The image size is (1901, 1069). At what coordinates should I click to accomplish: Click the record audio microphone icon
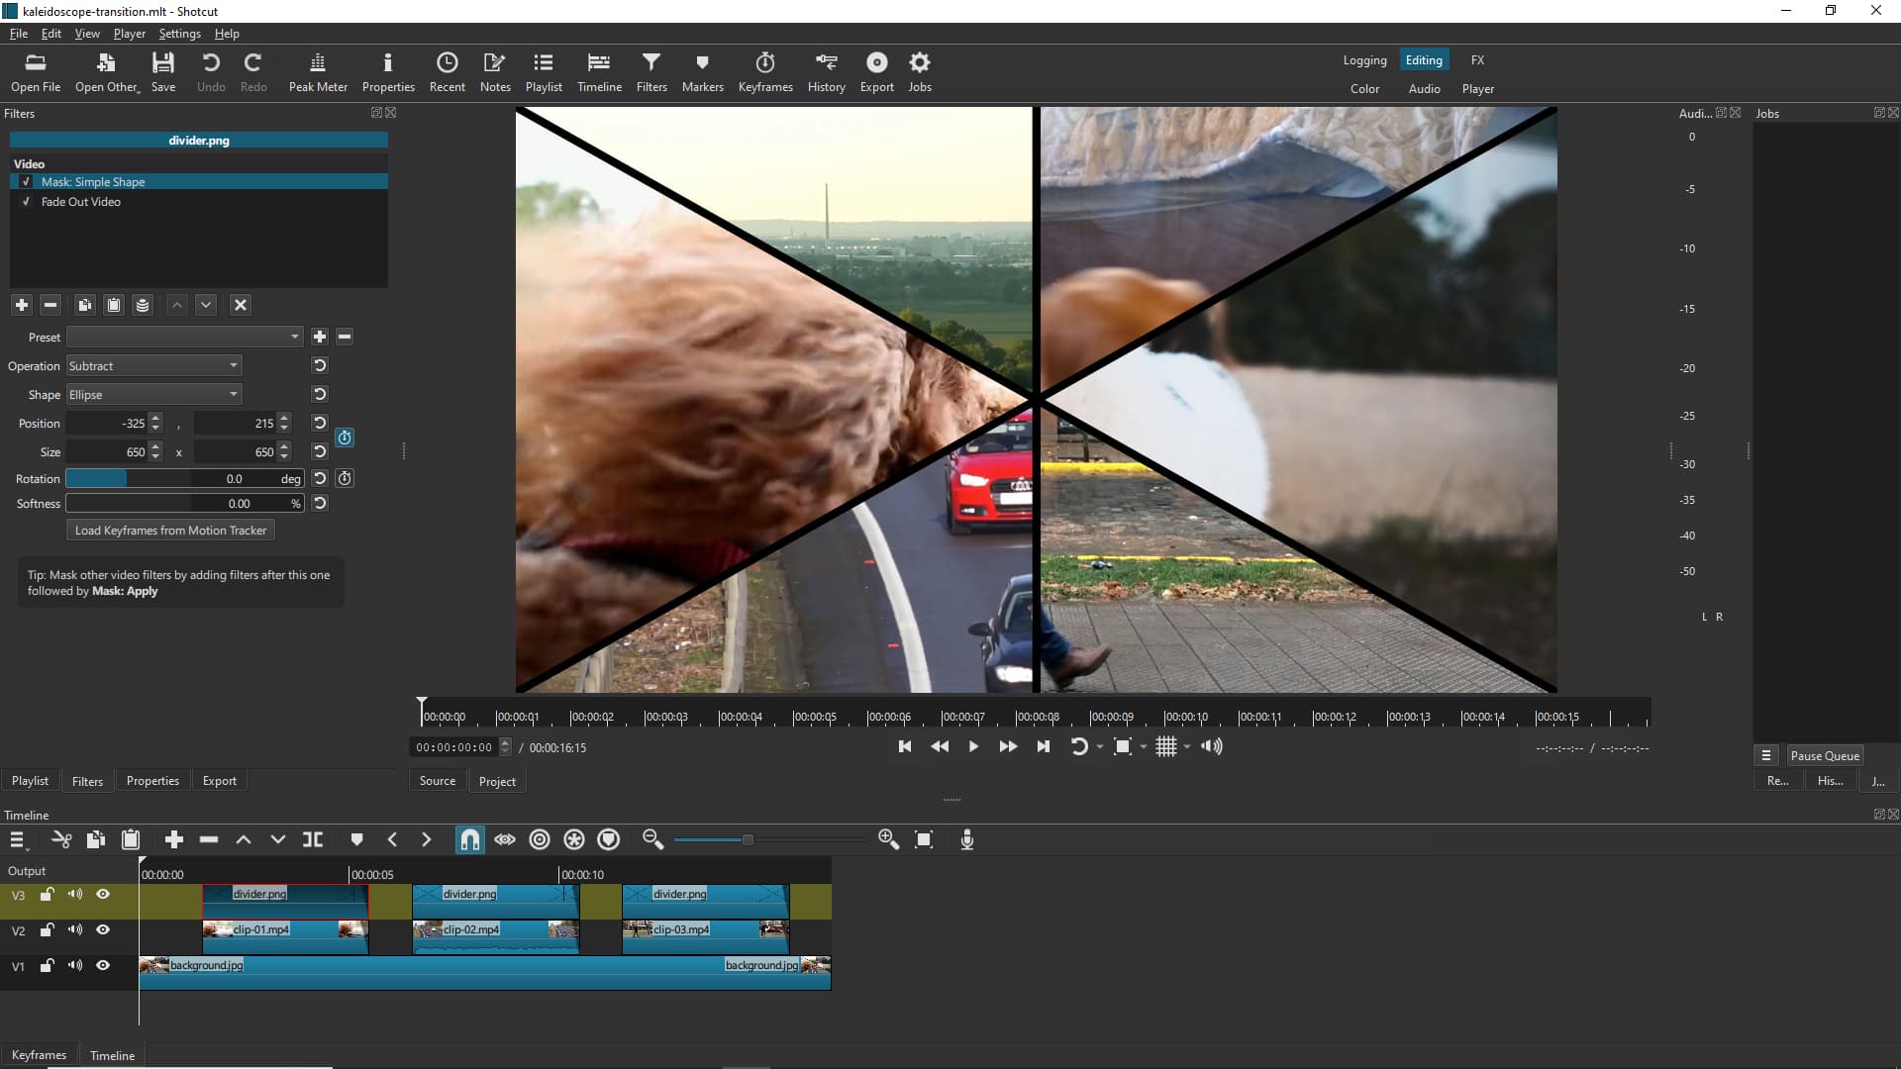pos(967,840)
